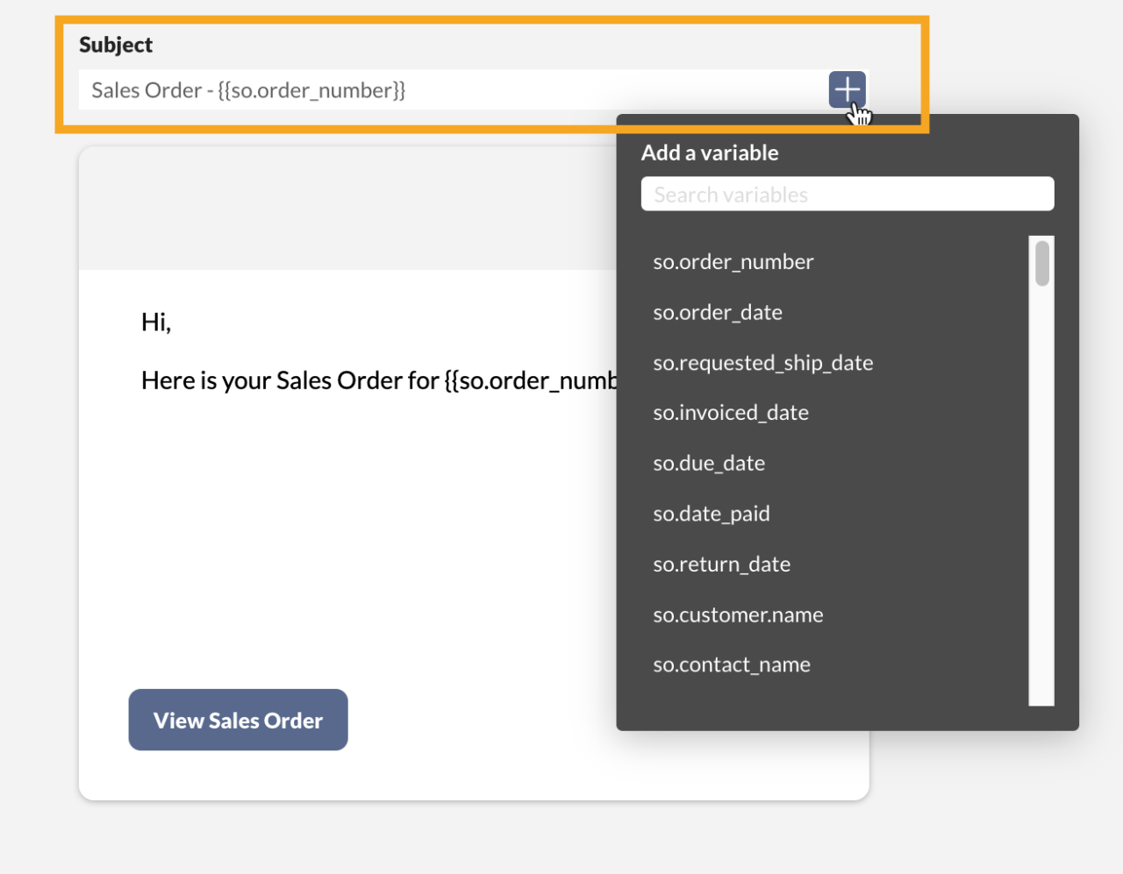Choose the so.requested_ship_date variable
Image resolution: width=1123 pixels, height=874 pixels.
pos(762,362)
